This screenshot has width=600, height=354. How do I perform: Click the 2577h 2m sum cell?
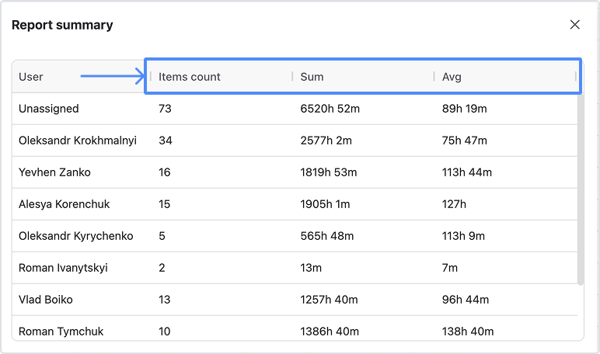[326, 141]
